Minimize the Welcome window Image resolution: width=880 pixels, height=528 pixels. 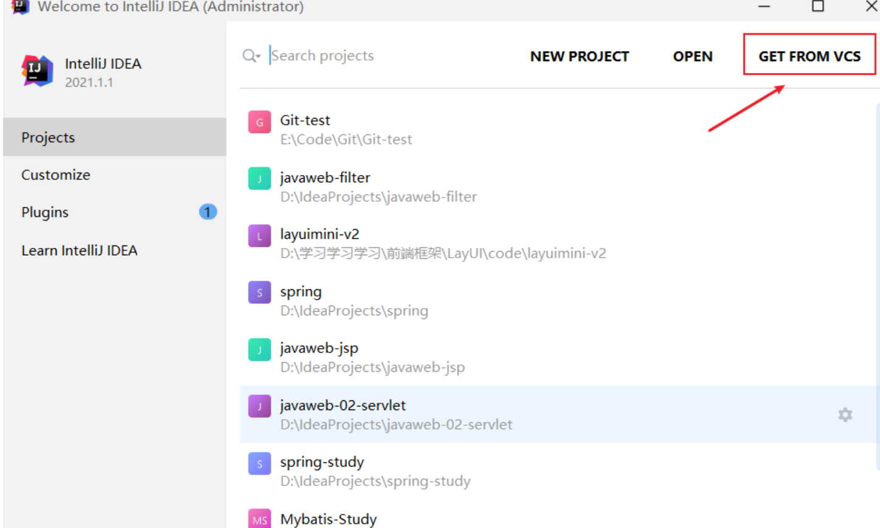(x=764, y=7)
